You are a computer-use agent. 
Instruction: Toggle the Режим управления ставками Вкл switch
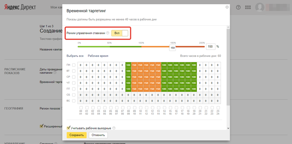(120, 33)
